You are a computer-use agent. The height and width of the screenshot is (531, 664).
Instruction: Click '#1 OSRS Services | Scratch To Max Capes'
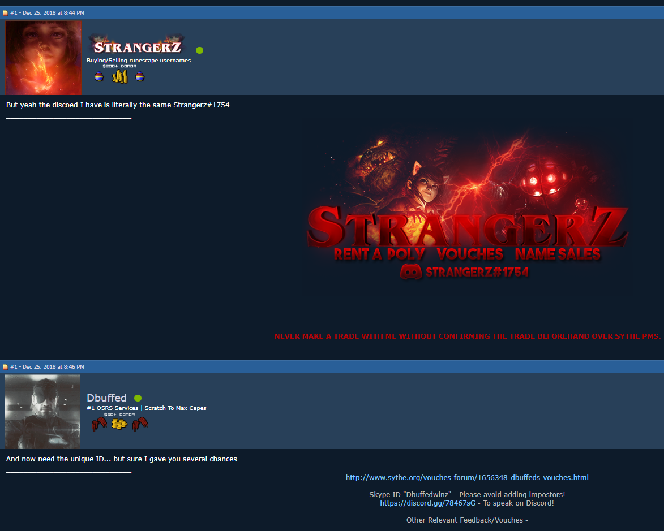coord(147,408)
